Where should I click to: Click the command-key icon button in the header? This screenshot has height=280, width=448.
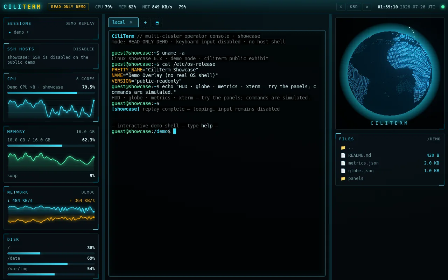(341, 7)
